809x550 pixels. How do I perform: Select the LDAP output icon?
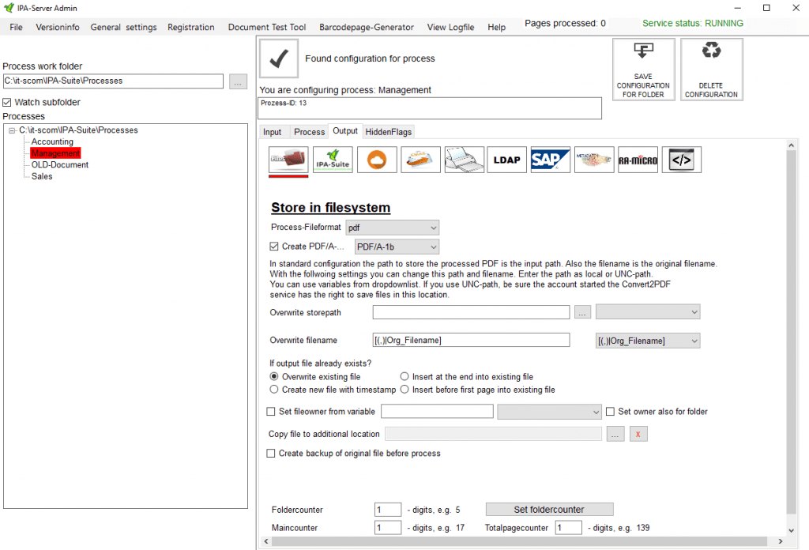click(506, 159)
